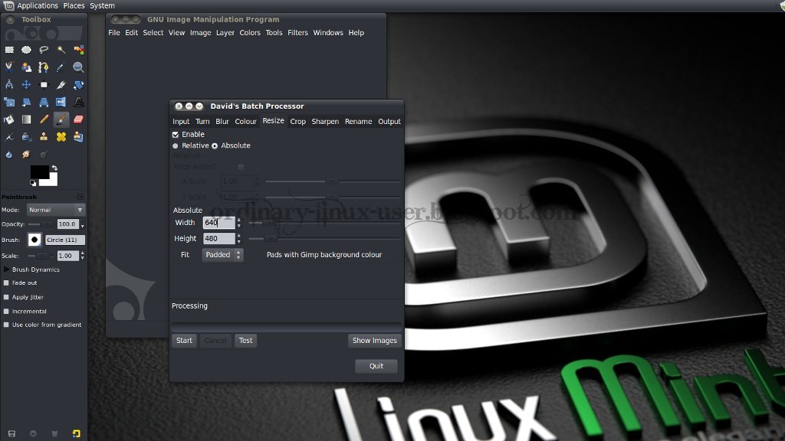Switch to the Blur tab
This screenshot has width=785, height=441.
tap(222, 122)
